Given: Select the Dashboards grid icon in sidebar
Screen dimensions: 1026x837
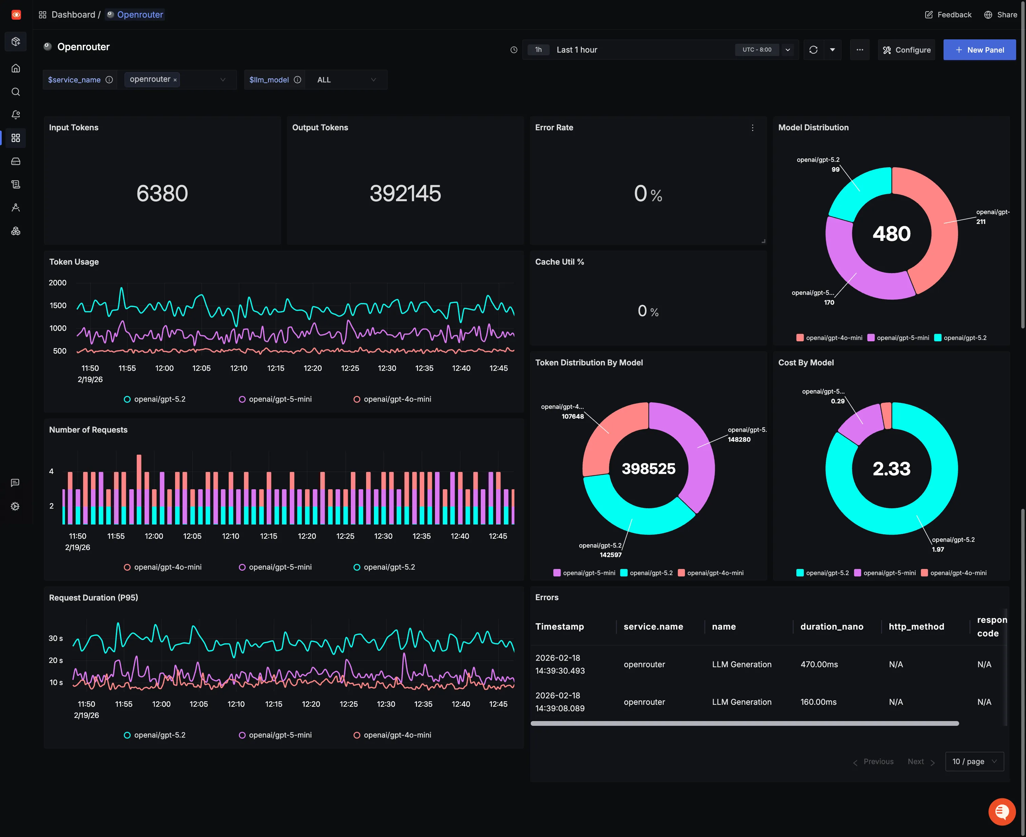Looking at the screenshot, I should coord(15,138).
